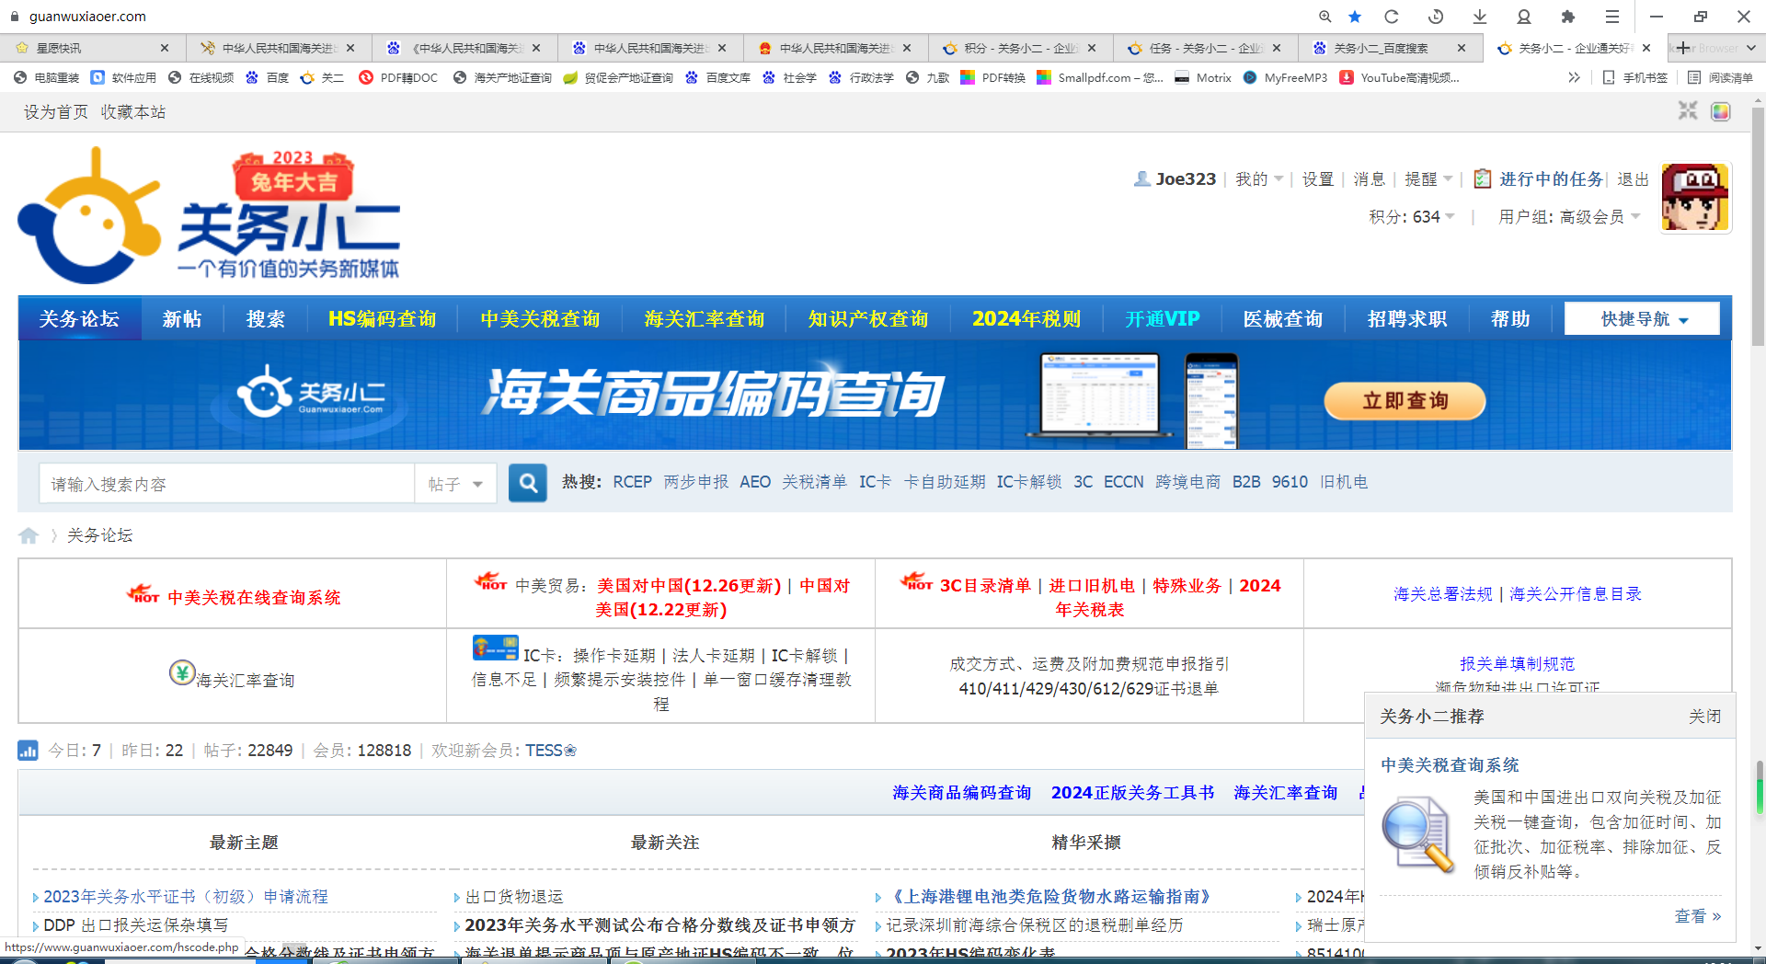Click the magnifier document icon in recommendation popup
The height and width of the screenshot is (964, 1766).
[1417, 834]
